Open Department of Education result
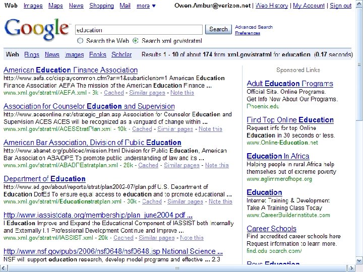This screenshot has width=363, height=272. (x=45, y=179)
